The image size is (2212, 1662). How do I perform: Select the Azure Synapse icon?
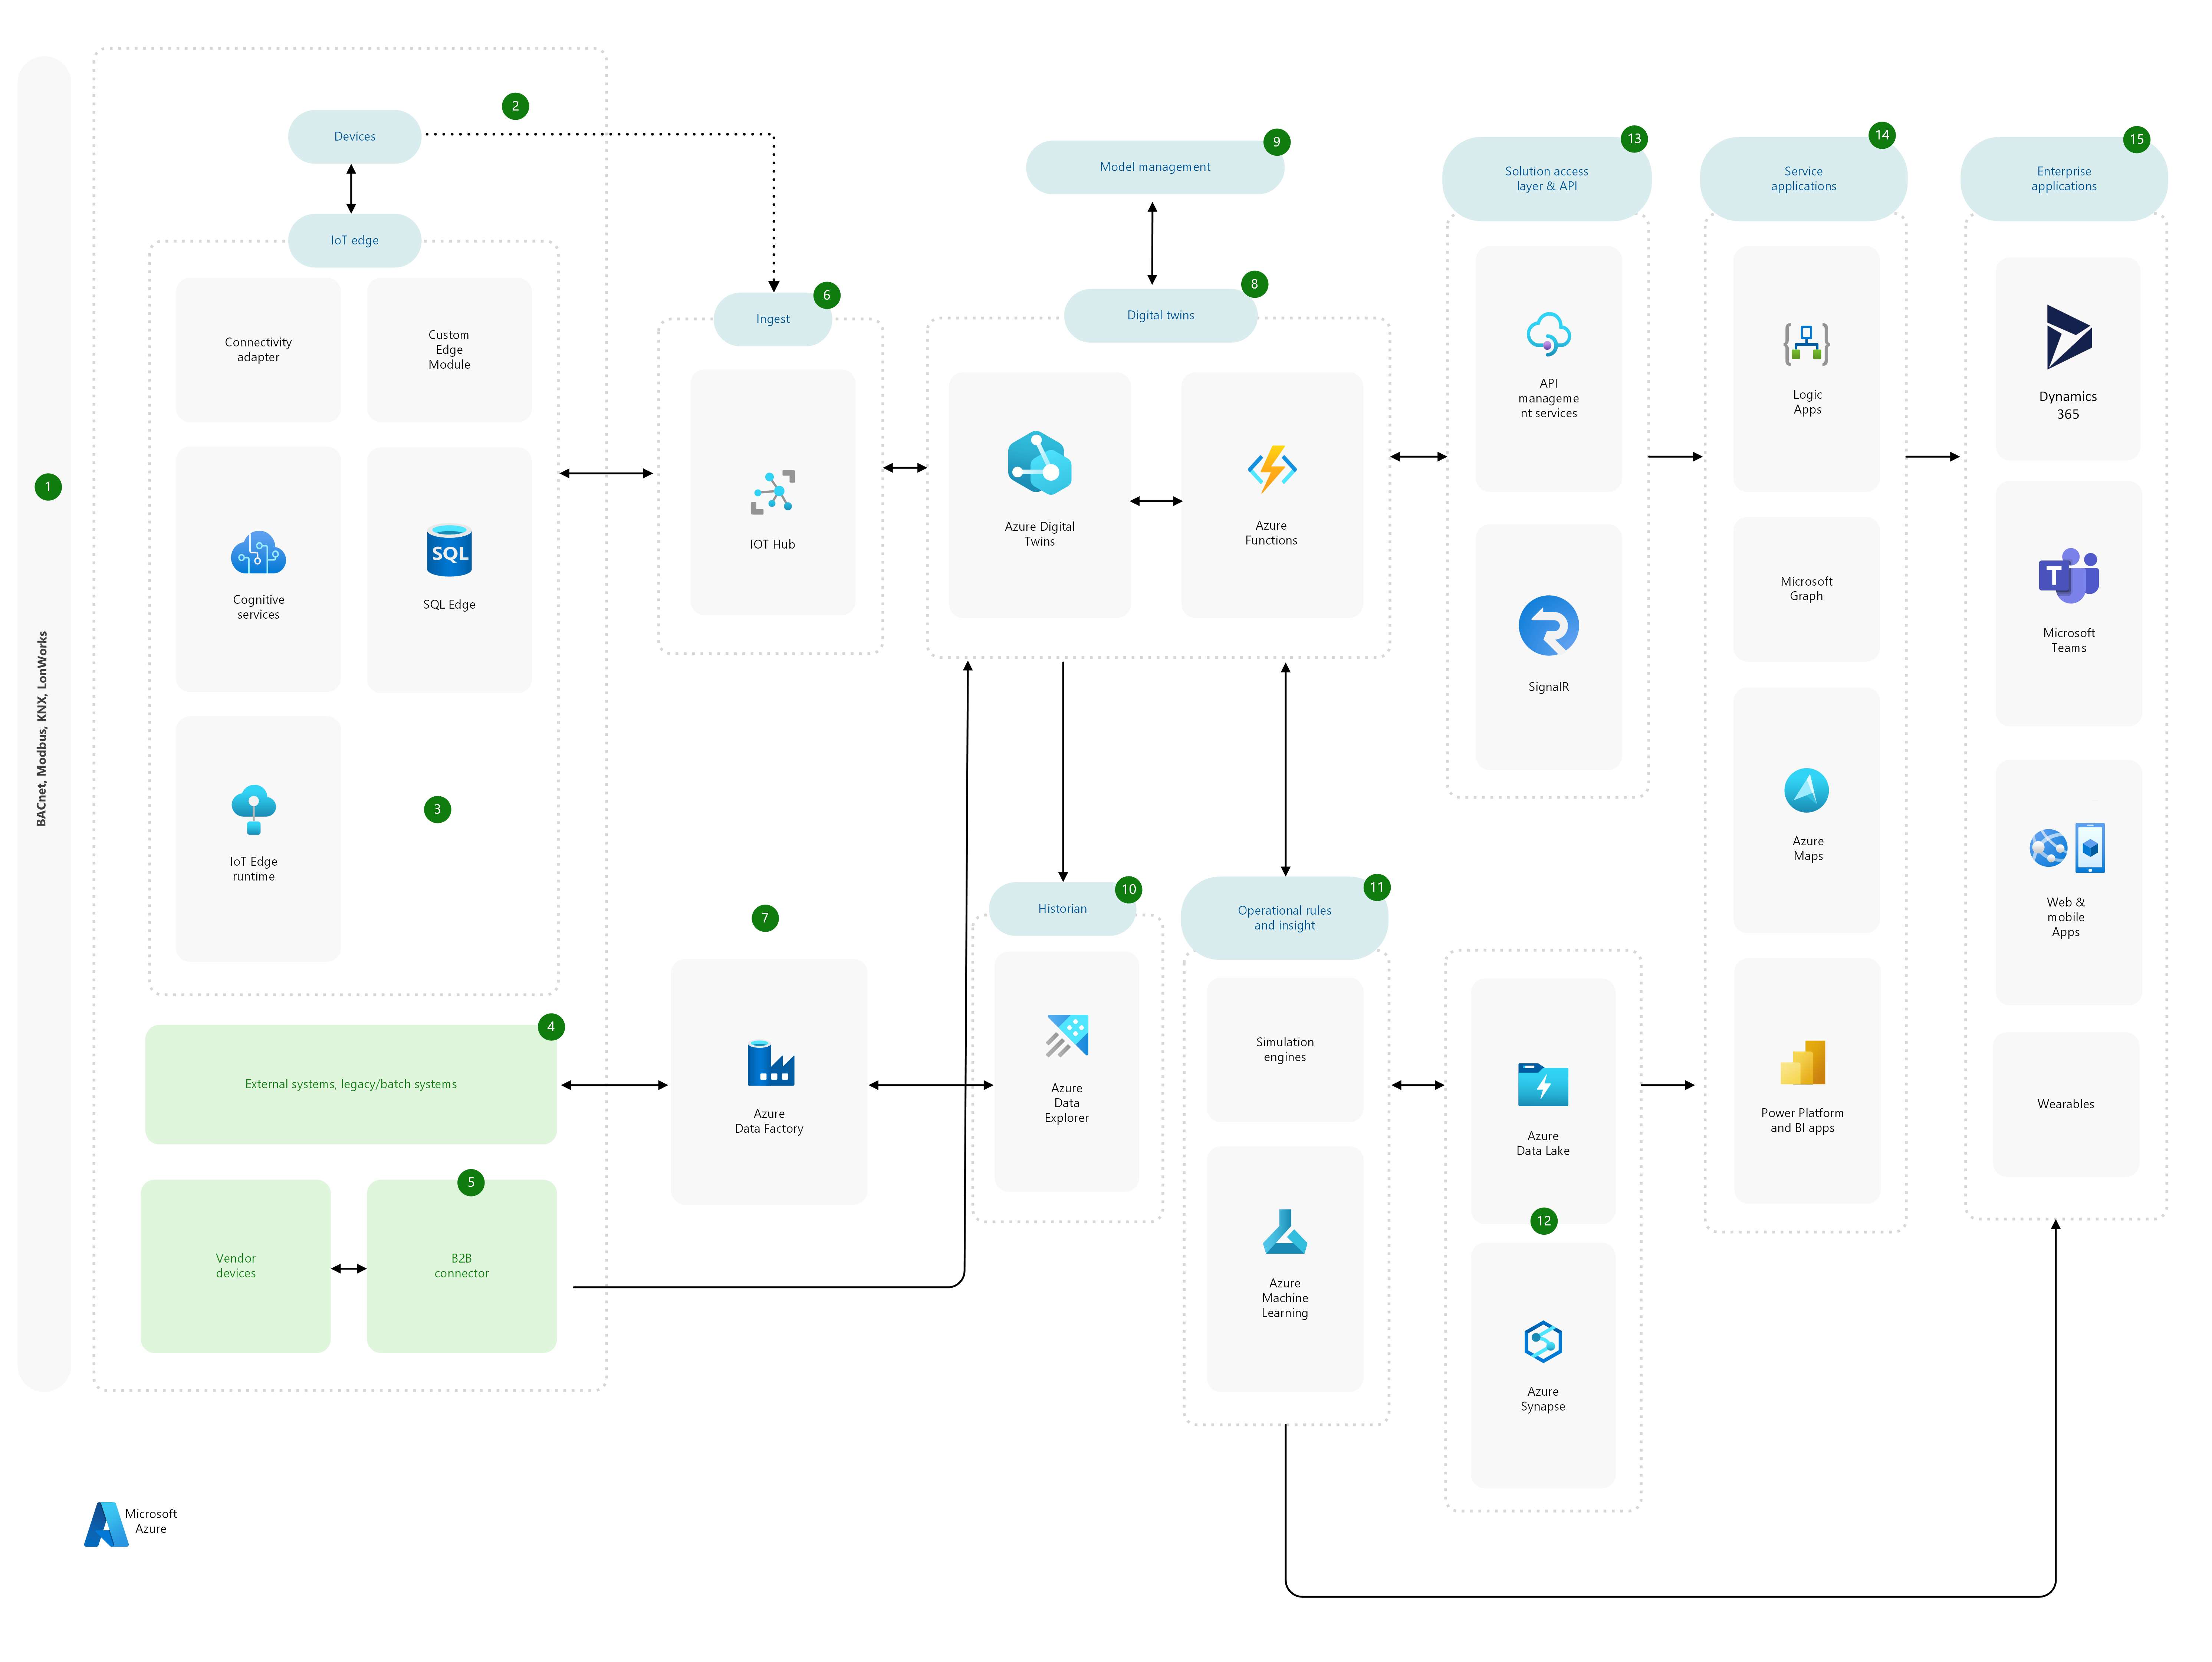point(1543,1342)
